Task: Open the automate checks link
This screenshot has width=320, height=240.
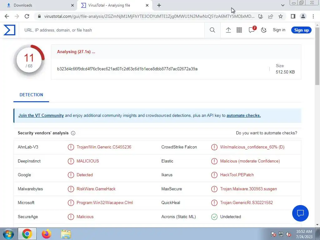Action: click(x=243, y=115)
